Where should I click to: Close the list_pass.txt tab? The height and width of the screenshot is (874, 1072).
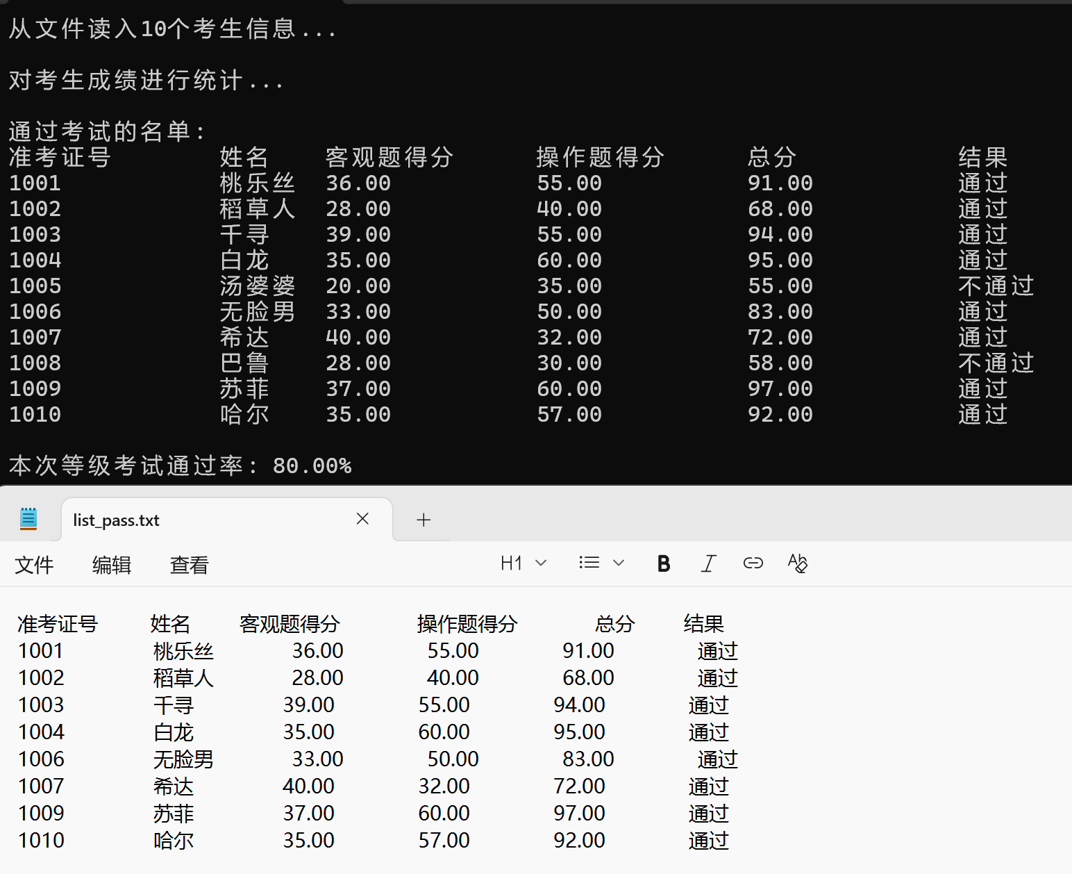(x=362, y=518)
